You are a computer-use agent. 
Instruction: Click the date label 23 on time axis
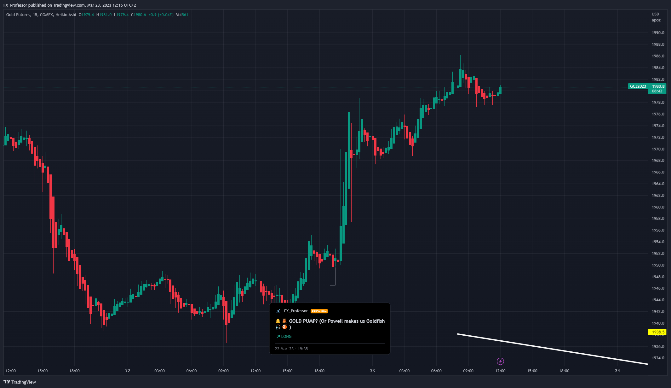pos(372,371)
